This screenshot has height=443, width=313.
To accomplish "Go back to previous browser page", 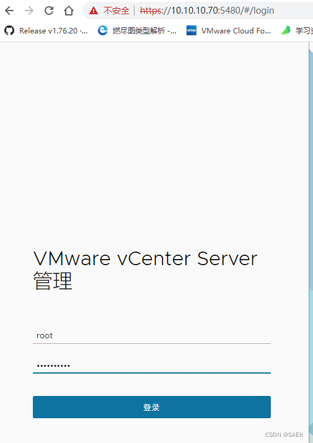I will tap(9, 11).
